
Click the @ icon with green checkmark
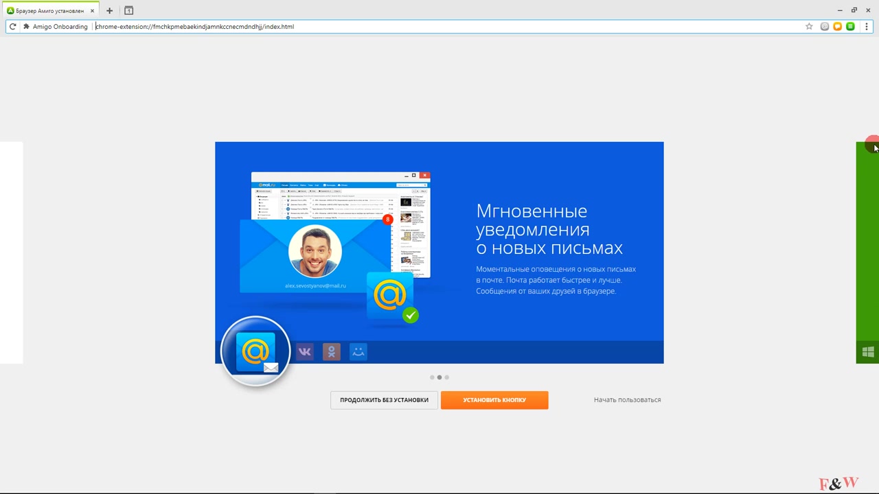click(391, 297)
